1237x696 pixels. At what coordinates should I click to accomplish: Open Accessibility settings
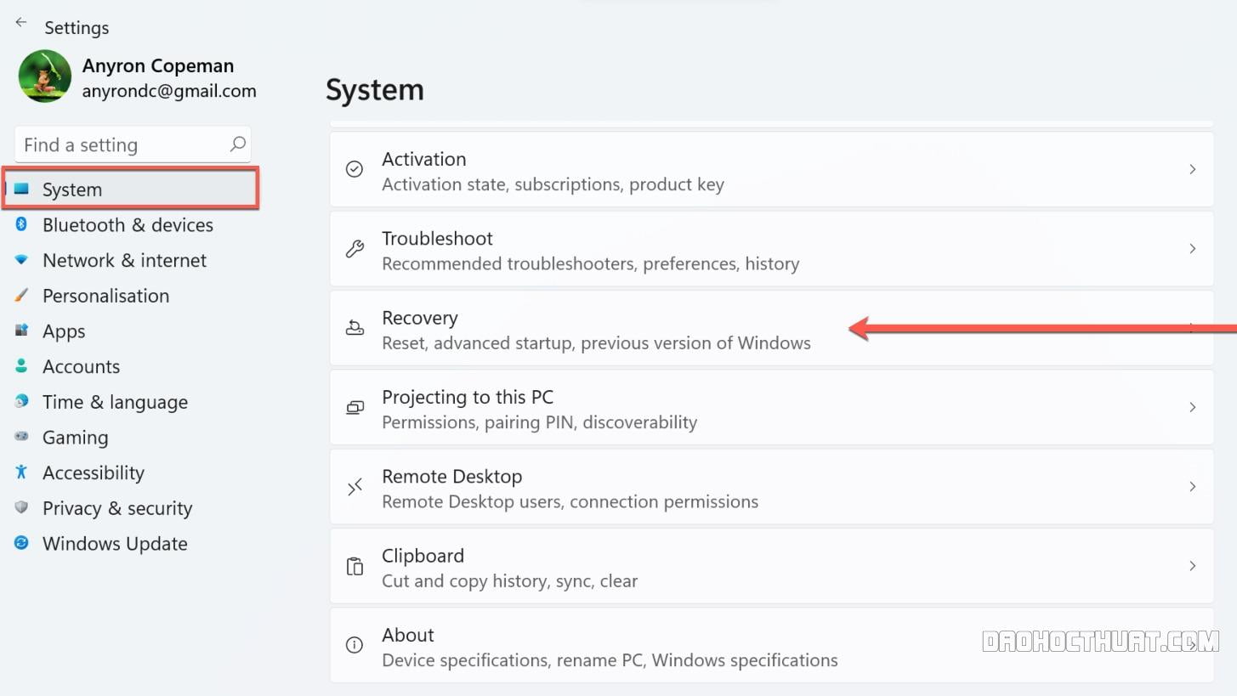94,472
